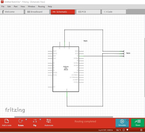This screenshot has width=145, height=133.
Task: Open the Part menu
Action: (16, 6)
